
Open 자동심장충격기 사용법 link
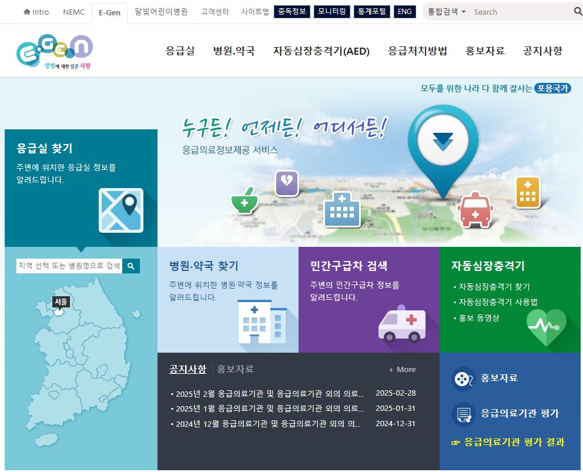(x=498, y=302)
